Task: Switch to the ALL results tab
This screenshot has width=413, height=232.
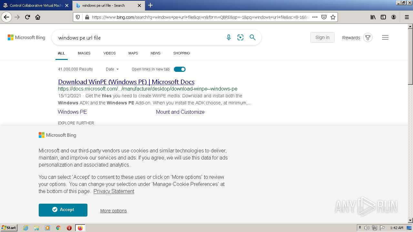Action: coord(61,53)
